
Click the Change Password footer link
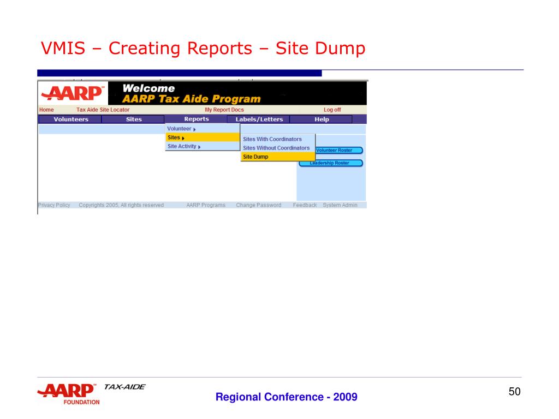pyautogui.click(x=258, y=205)
